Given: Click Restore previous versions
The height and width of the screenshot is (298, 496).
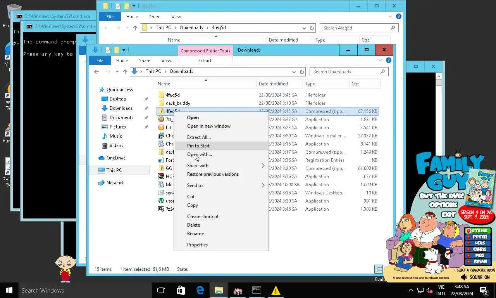Looking at the screenshot, I should [213, 174].
